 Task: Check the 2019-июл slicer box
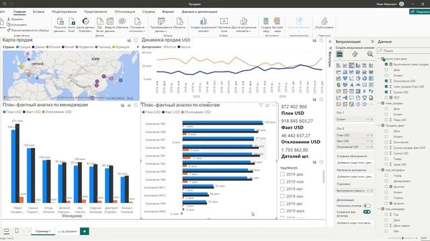pyautogui.click(x=282, y=211)
